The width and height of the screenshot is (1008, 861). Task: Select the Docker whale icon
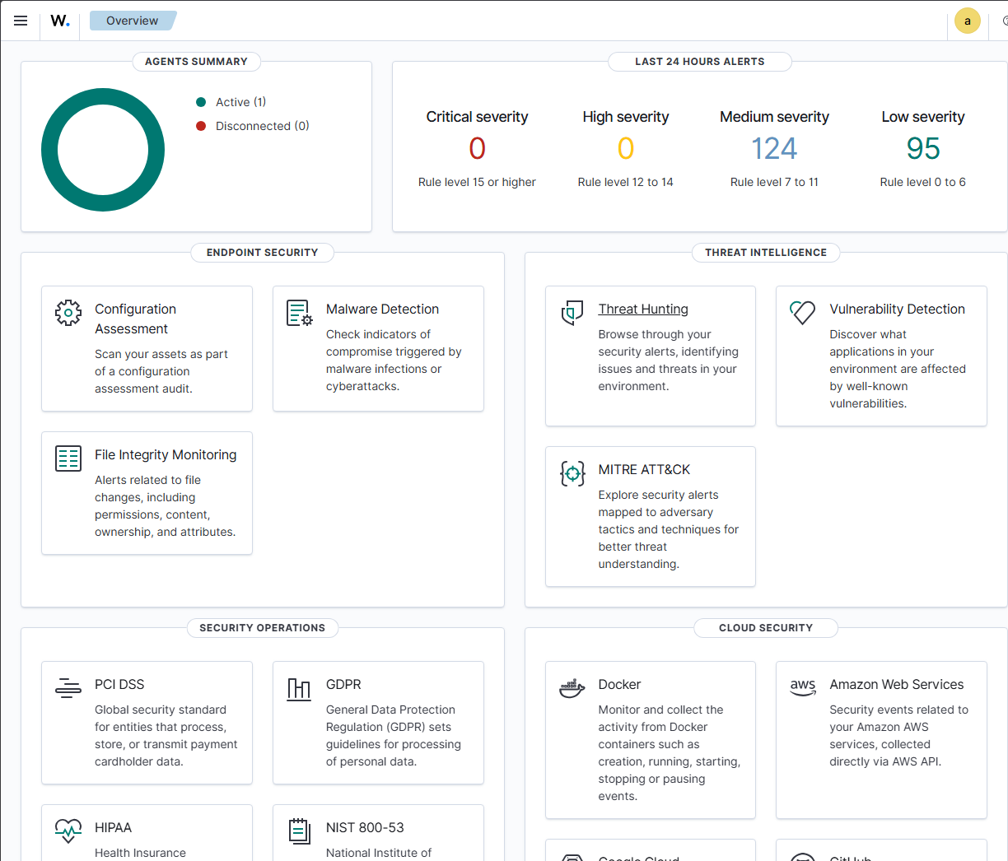coord(572,686)
